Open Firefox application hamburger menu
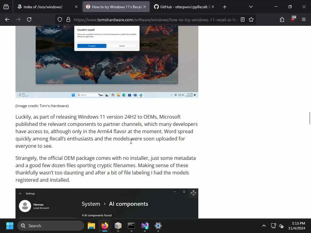This screenshot has width=311, height=233. [x=304, y=19]
